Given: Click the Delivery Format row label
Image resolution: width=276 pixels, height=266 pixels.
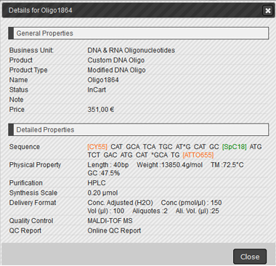Looking at the screenshot, I should (x=33, y=203).
